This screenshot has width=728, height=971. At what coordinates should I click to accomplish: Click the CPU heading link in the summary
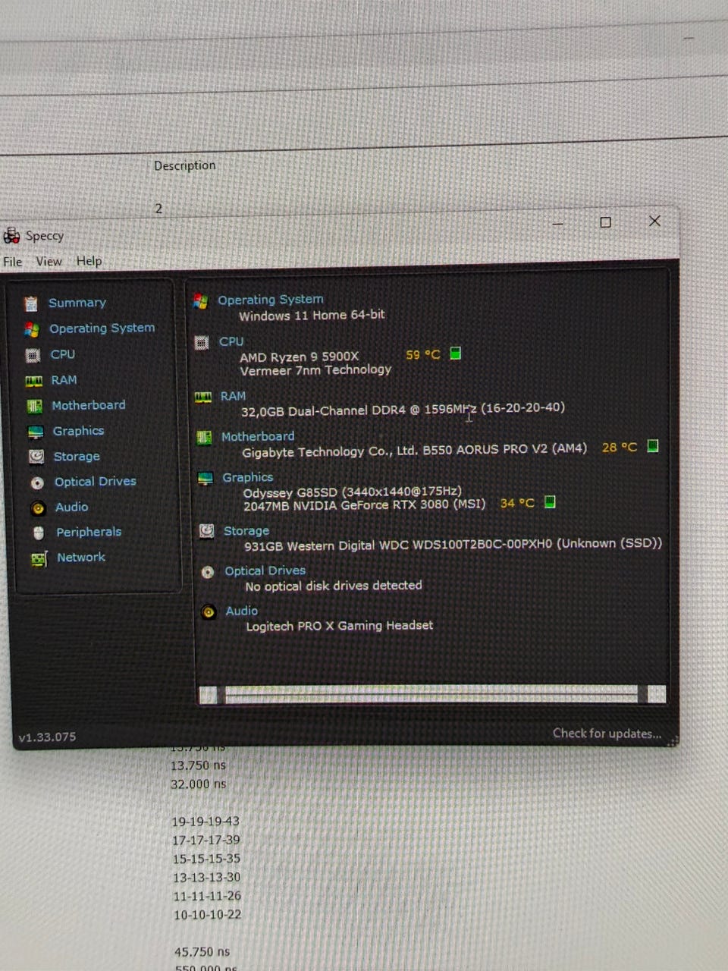tap(231, 342)
